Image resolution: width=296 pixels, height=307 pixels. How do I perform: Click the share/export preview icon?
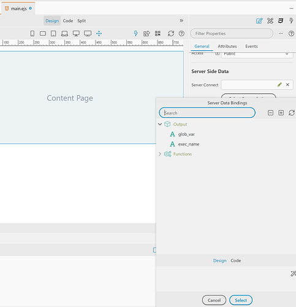146,33
